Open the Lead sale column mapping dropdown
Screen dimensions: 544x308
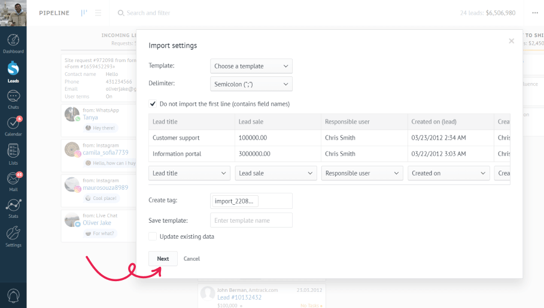point(276,173)
